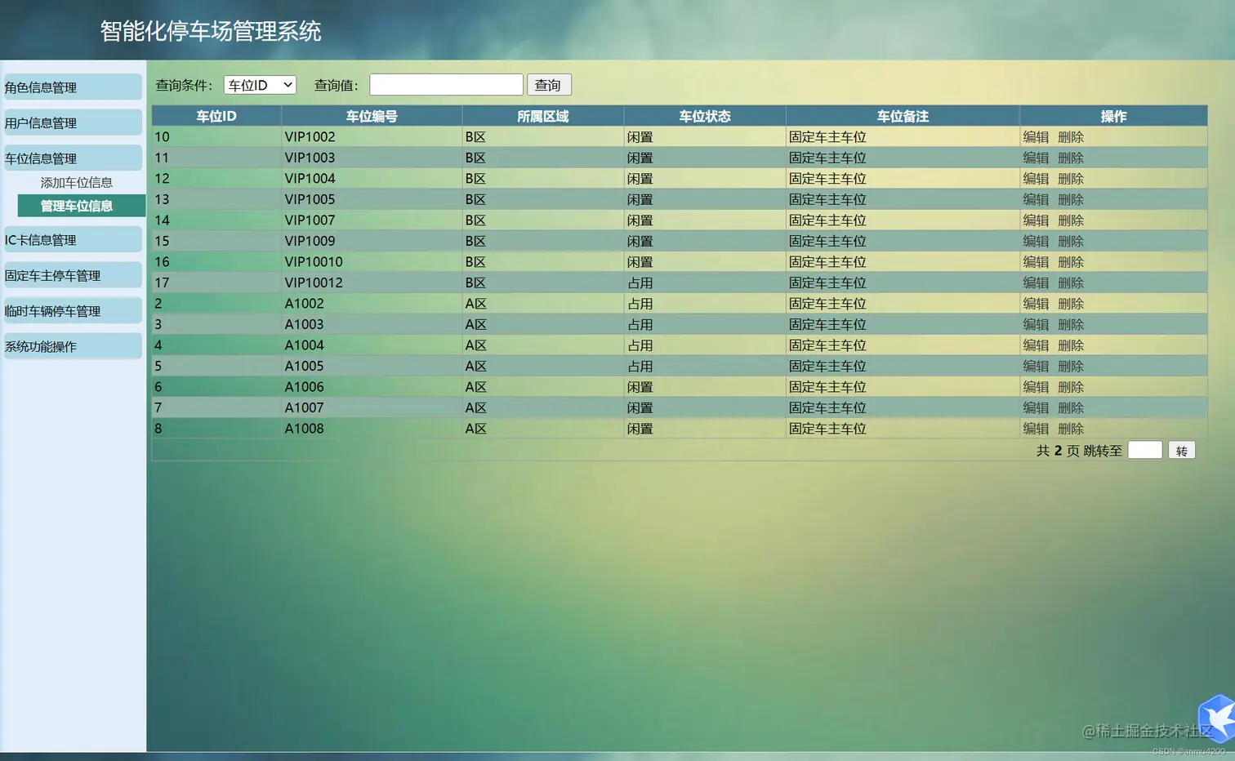Open 临时车辆停车管理 sidebar menu
This screenshot has width=1235, height=761.
click(72, 311)
